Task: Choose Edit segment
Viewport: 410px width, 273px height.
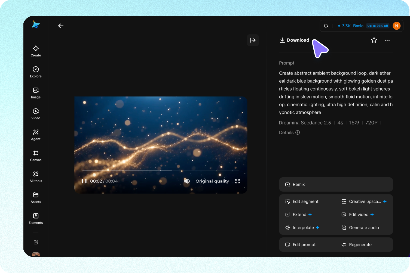Action: pyautogui.click(x=302, y=201)
